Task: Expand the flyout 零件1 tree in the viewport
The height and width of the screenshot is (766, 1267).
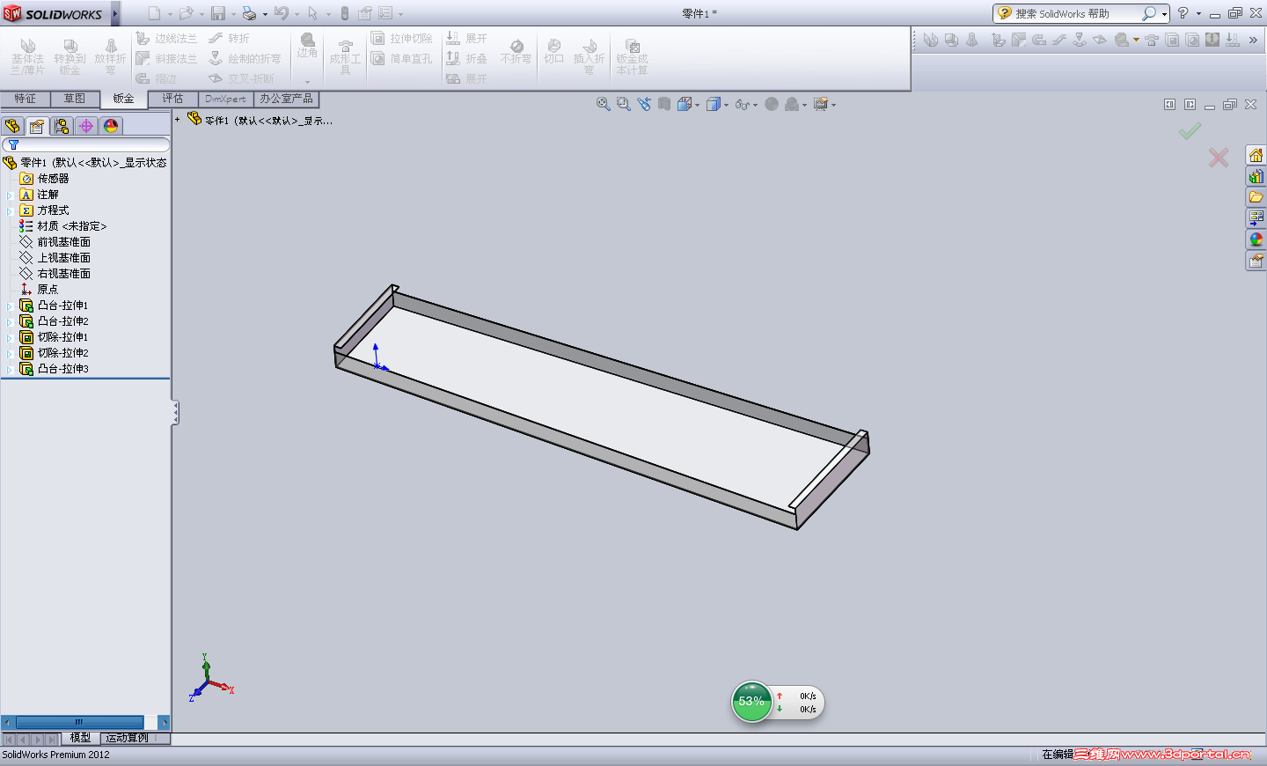Action: (x=178, y=119)
